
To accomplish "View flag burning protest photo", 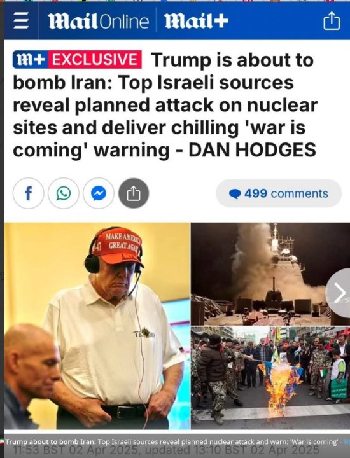I will (270, 378).
